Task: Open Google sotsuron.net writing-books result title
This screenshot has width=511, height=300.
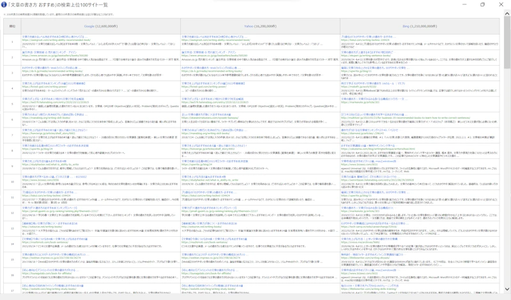Action: (50, 223)
